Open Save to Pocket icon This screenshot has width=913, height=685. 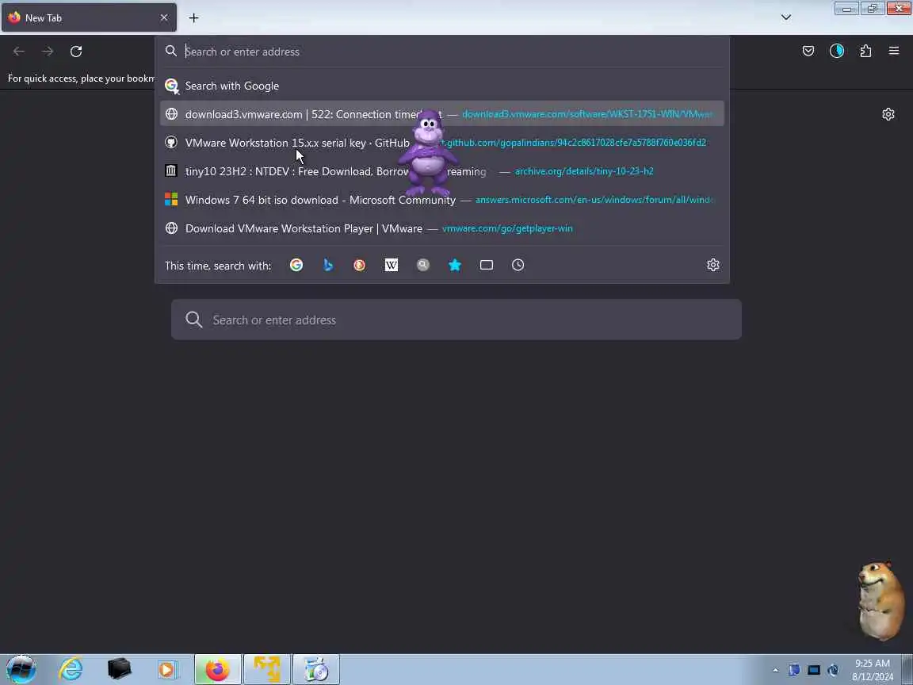808,52
